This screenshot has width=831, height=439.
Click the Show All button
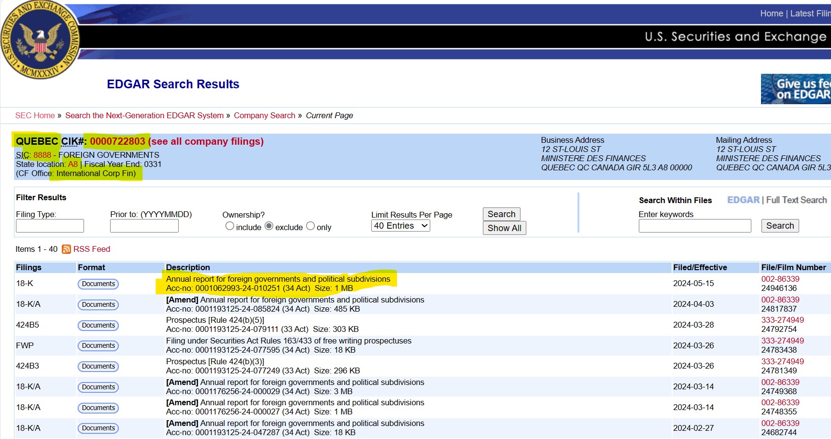tap(505, 228)
